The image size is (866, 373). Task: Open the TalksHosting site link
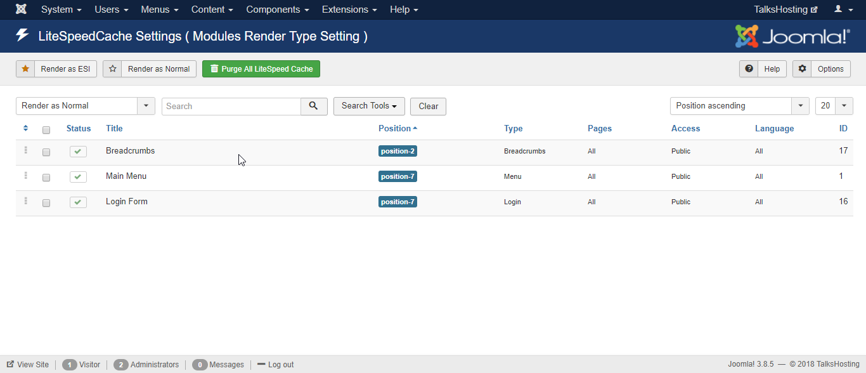click(x=785, y=10)
